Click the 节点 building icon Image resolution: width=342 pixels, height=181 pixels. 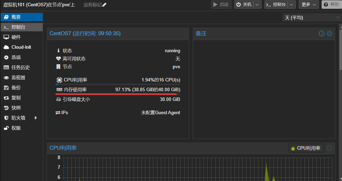[58, 66]
